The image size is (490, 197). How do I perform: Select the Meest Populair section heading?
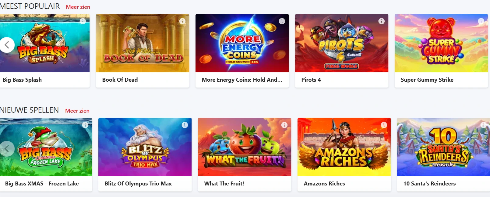coord(30,6)
